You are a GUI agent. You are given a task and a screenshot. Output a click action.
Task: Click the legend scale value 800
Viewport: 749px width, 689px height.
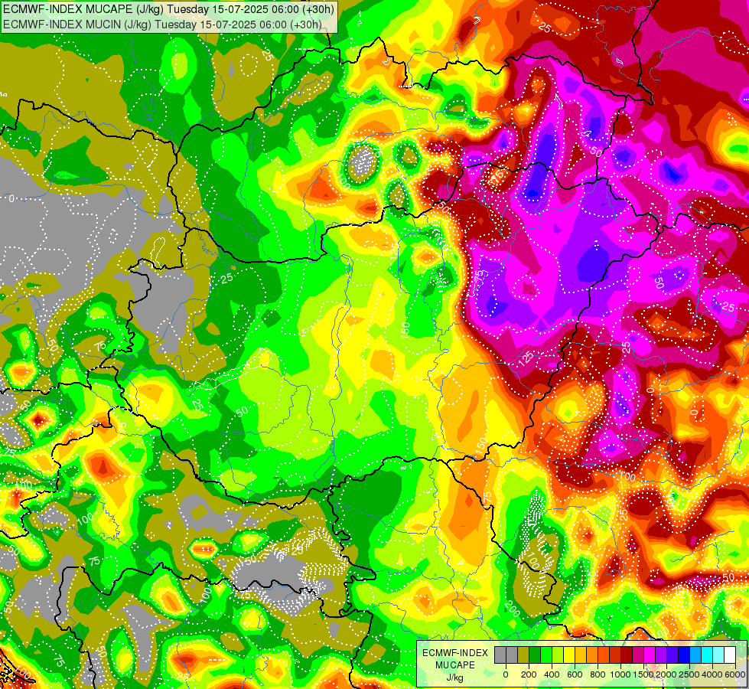pyautogui.click(x=598, y=674)
